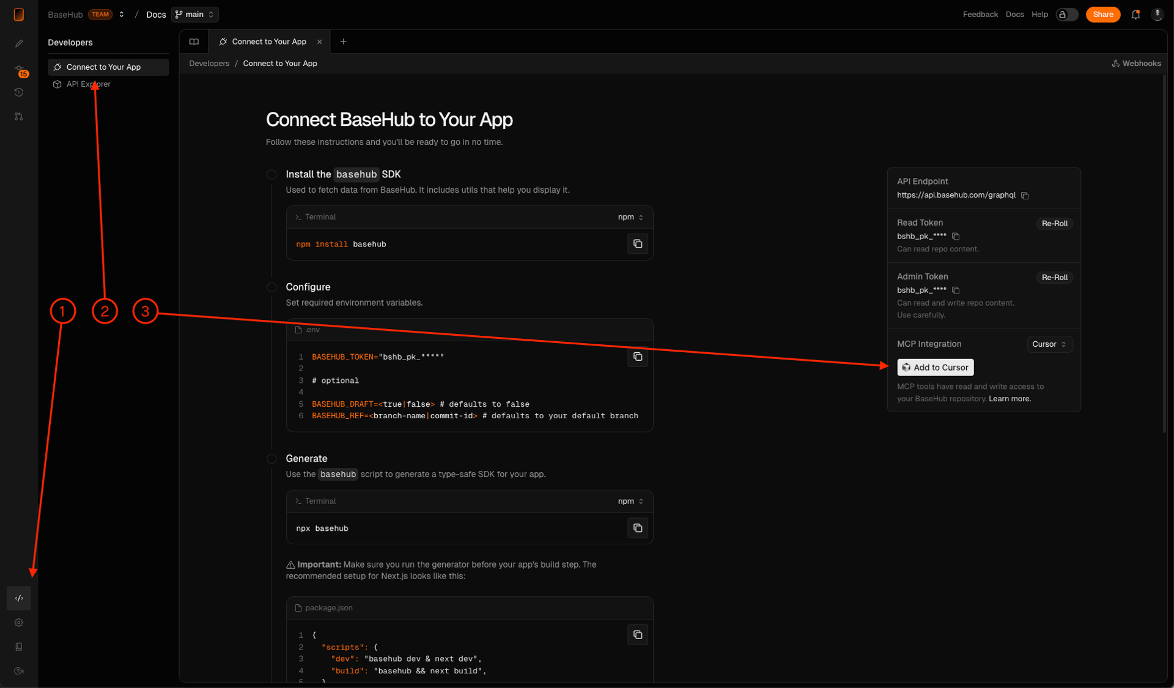Change the Terminal package manager from npm

point(630,217)
